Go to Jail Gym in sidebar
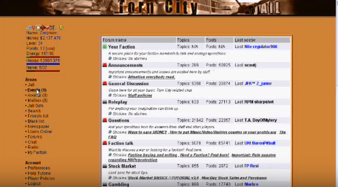The image size is (338, 187). (x=35, y=106)
